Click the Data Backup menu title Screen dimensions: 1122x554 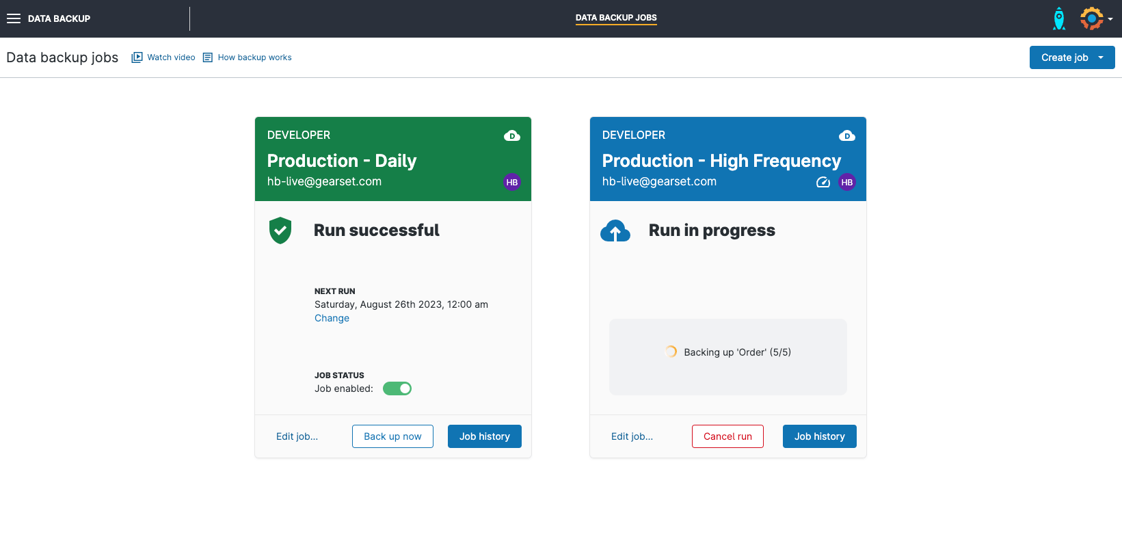tap(59, 18)
